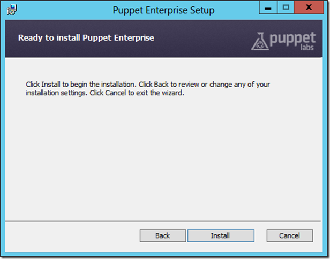The height and width of the screenshot is (259, 330).
Task: Click the empty footer area left of Back
Action: tap(70, 235)
